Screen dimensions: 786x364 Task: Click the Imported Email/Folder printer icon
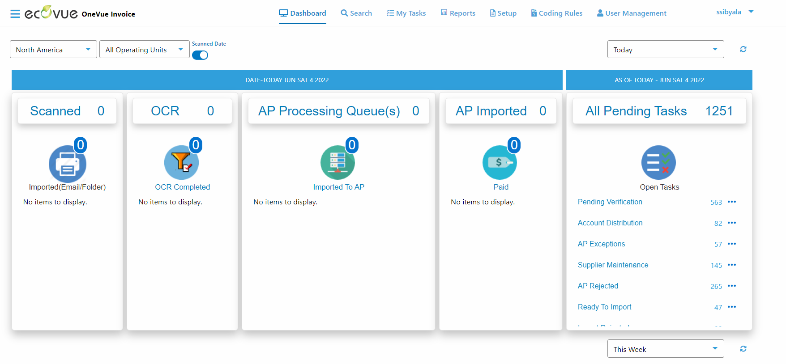[67, 164]
